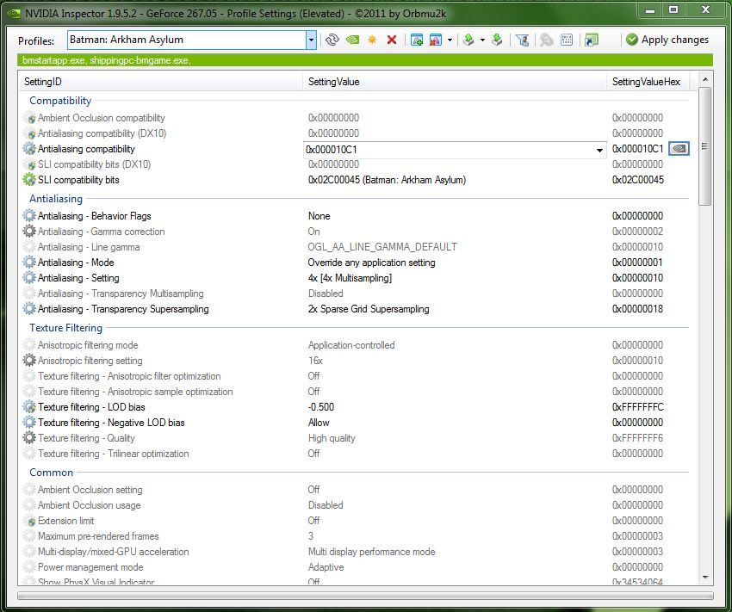Refresh the current profile settings
732x612 pixels.
[x=332, y=40]
